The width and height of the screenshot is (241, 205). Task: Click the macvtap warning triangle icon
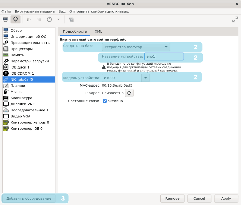pos(104,67)
